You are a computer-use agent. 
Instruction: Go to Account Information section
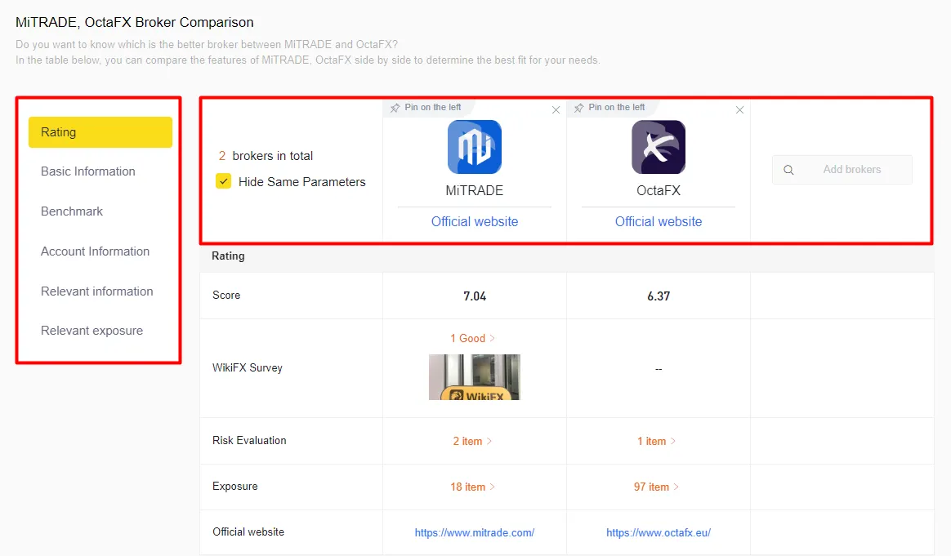point(95,251)
